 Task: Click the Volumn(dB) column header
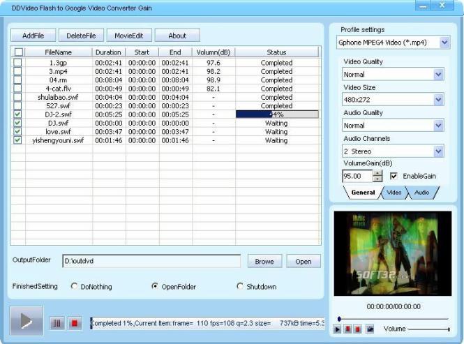[214, 52]
